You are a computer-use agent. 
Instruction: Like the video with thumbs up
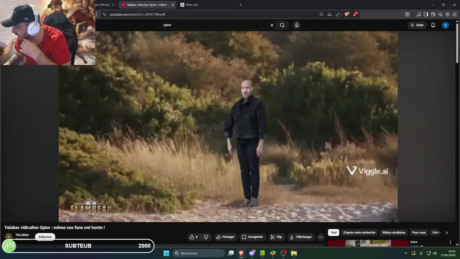[x=194, y=237]
